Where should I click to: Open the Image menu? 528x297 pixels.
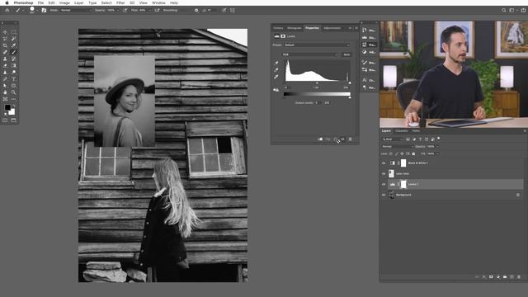(64, 2)
